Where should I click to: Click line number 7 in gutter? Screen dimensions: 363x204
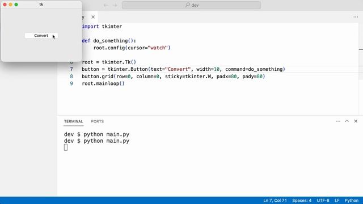tap(71, 69)
